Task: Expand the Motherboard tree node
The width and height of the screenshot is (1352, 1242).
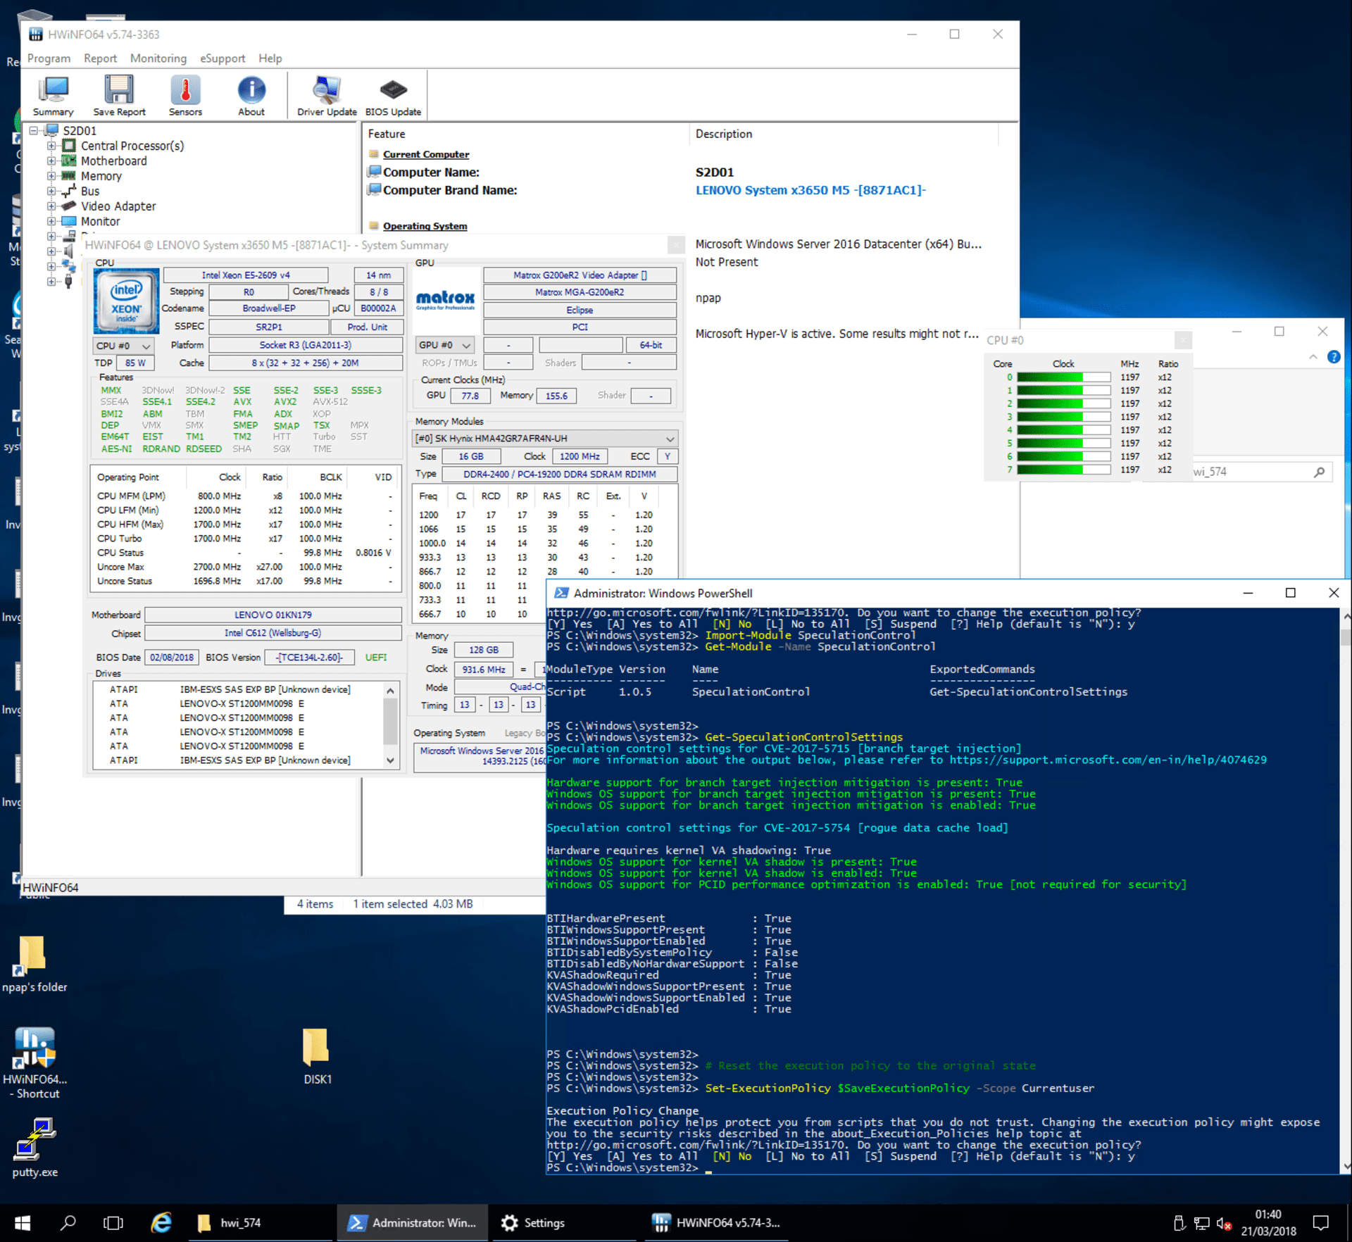Action: [51, 161]
